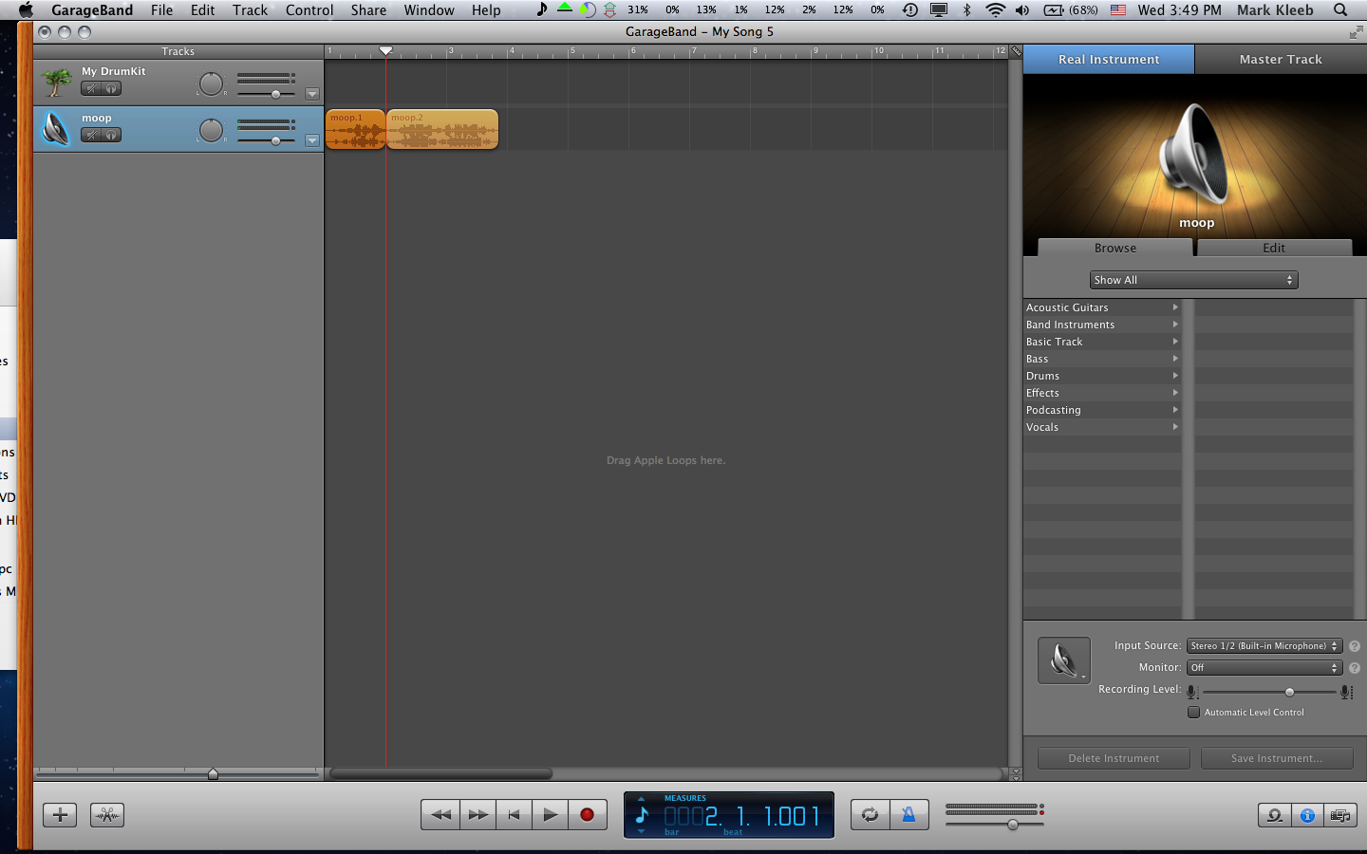The image size is (1367, 854).
Task: Select the moop.2 audio region
Action: coord(442,130)
